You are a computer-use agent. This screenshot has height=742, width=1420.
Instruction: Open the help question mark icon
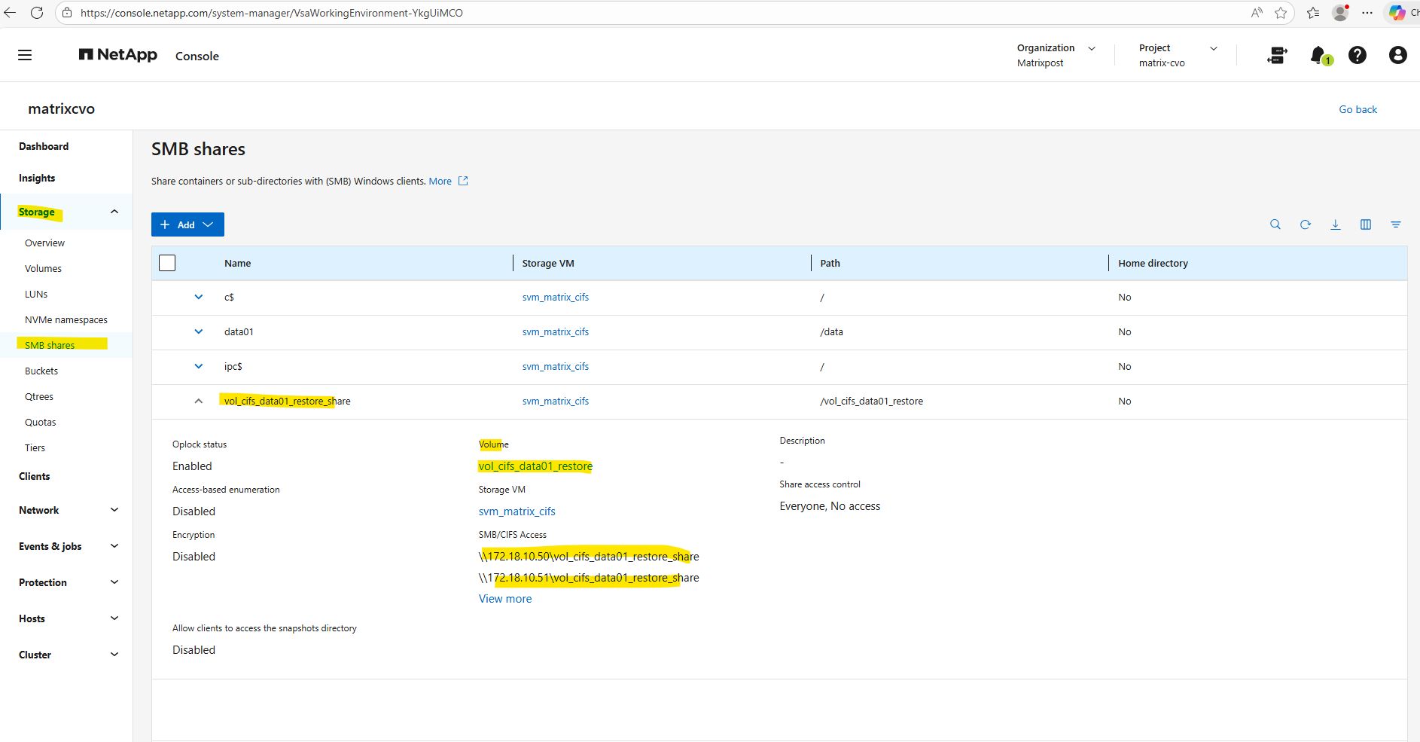click(1357, 55)
